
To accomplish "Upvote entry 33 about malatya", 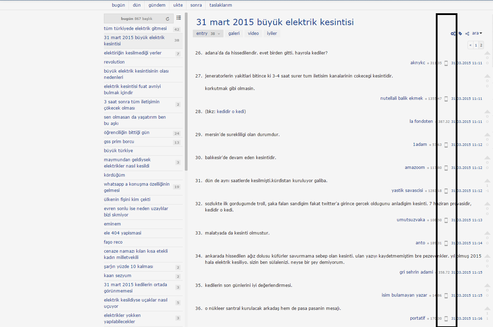I will click(487, 233).
